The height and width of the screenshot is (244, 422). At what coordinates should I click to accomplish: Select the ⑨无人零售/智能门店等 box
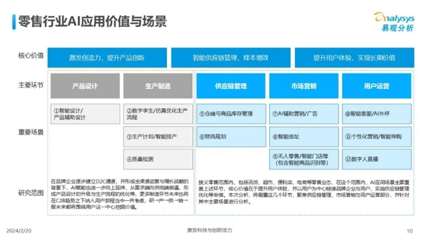pyautogui.click(x=304, y=159)
